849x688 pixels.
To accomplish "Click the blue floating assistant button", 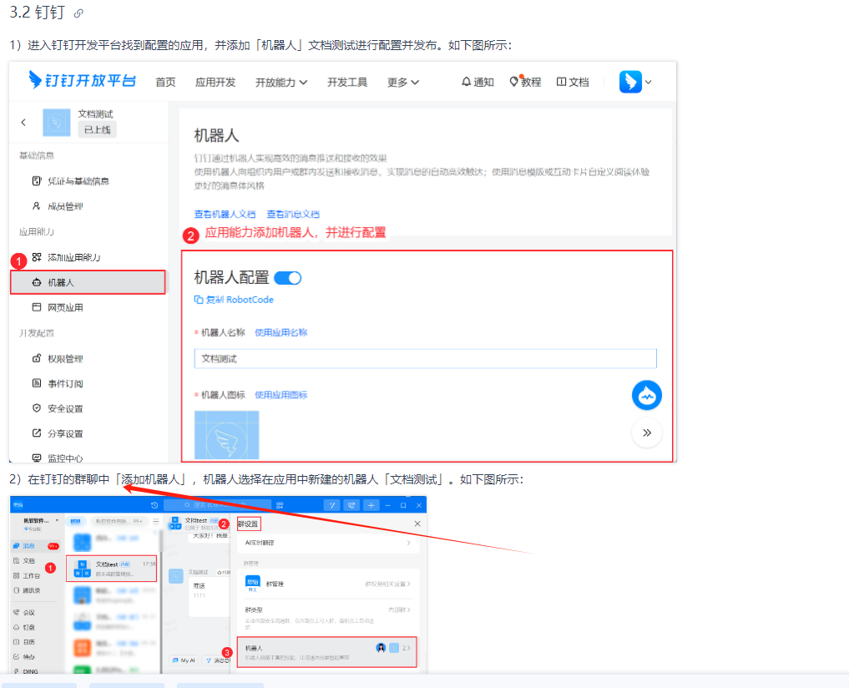I will point(647,396).
